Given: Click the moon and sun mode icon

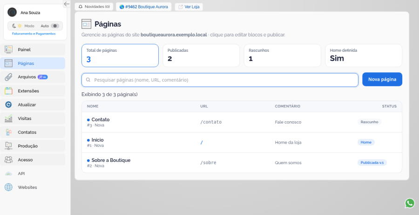Looking at the screenshot, I should click(17, 26).
